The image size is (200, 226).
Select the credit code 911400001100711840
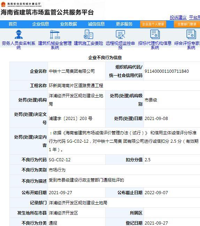pyautogui.click(x=167, y=71)
